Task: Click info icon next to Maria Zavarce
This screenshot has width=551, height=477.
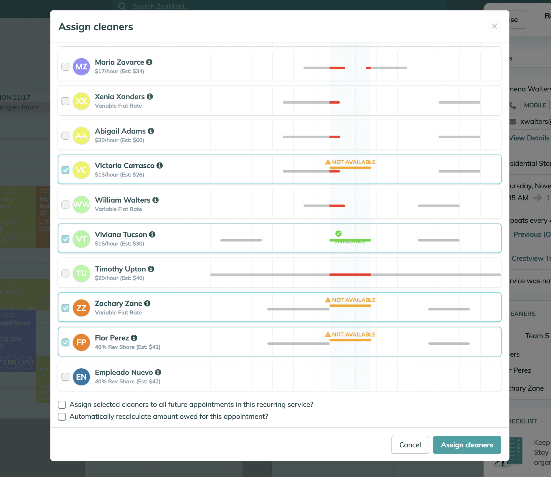Action: (x=149, y=62)
